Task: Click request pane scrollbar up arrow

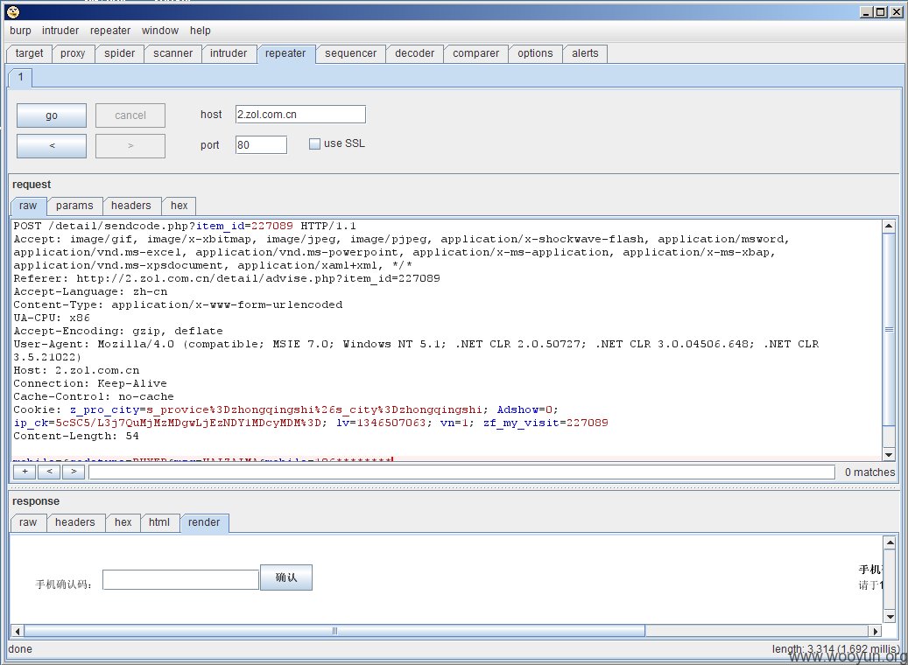Action: click(x=889, y=227)
